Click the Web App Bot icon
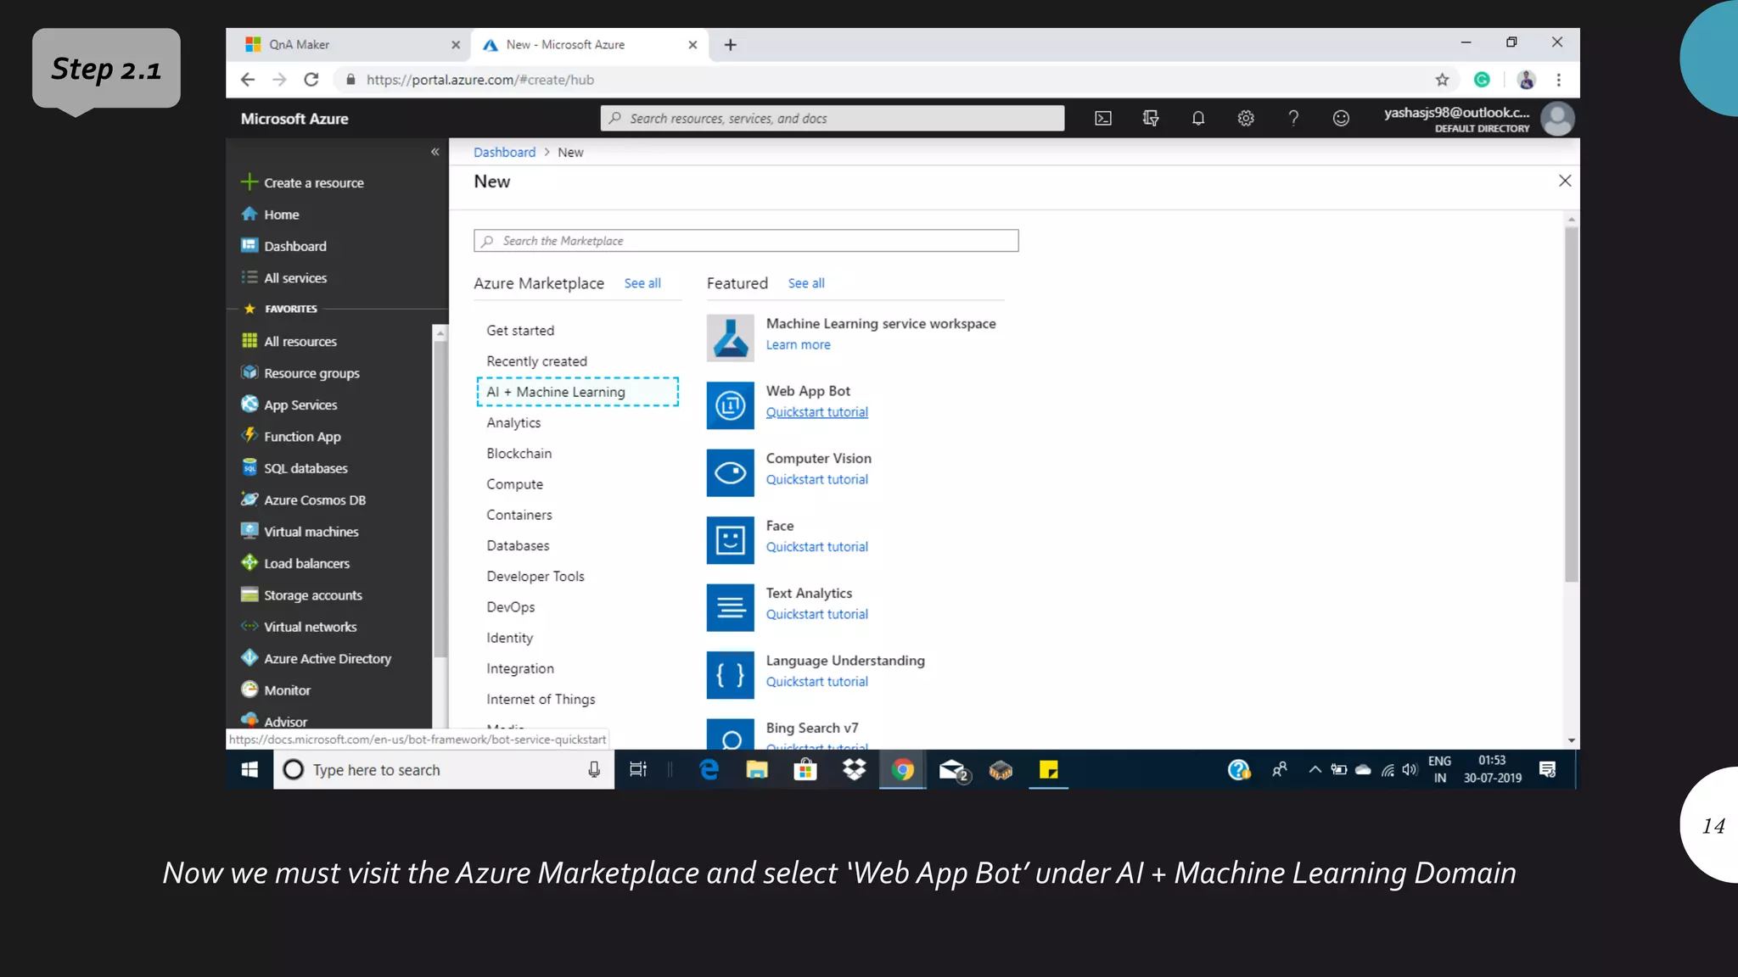 coord(730,405)
